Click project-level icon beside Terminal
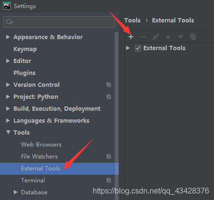214x200 pixels. (108, 180)
